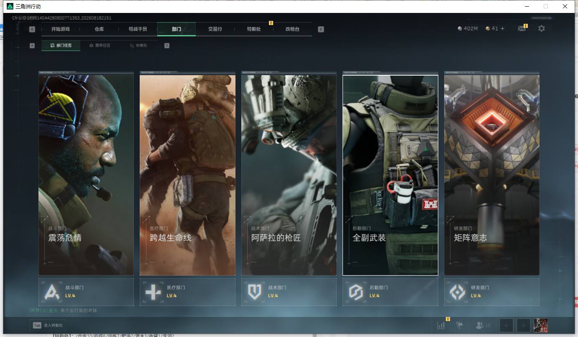
Task: Click the 医疗部门 LV.4 level text
Action: pos(171,296)
